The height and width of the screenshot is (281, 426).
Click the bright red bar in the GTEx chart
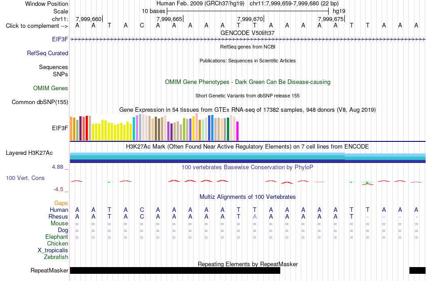point(87,128)
